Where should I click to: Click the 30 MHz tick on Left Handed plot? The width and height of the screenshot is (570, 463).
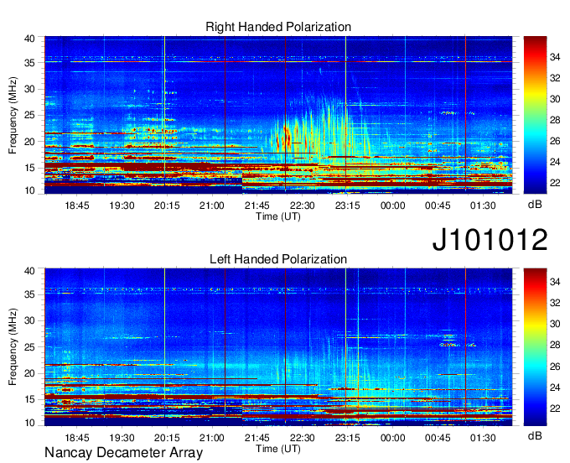(29, 320)
